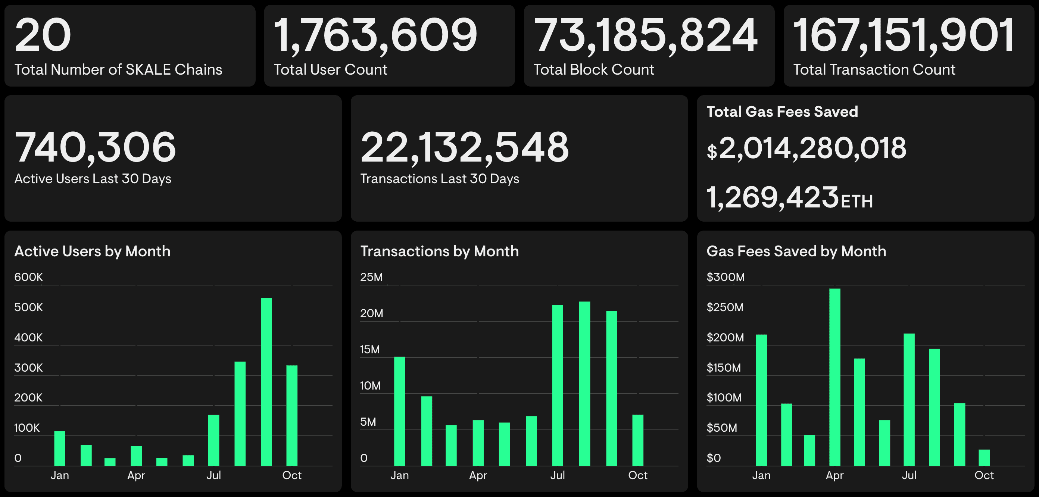The height and width of the screenshot is (497, 1039).
Task: Click the Total Gas Fees Saved heading
Action: (x=782, y=112)
